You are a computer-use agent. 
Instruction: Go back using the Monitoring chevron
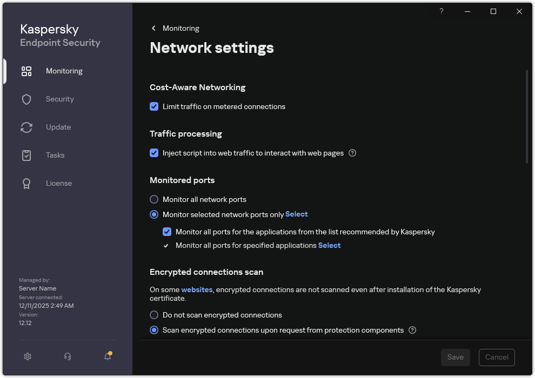click(153, 28)
